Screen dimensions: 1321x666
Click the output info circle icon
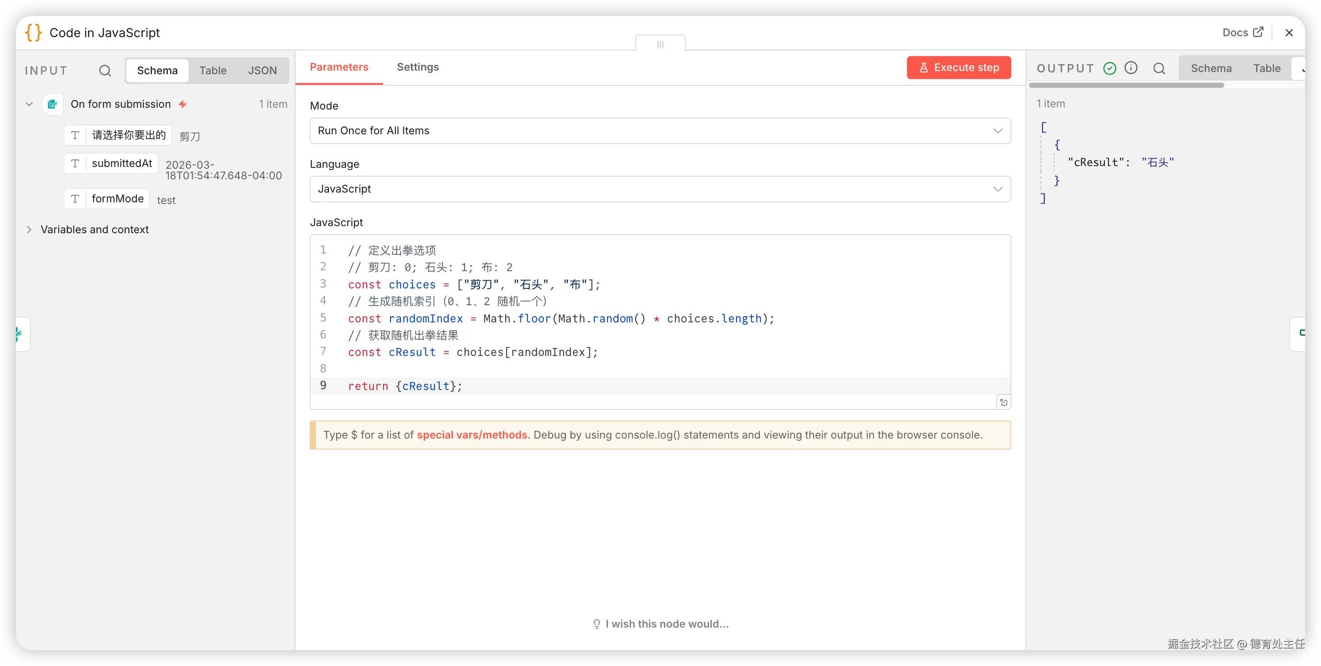[x=1131, y=68]
